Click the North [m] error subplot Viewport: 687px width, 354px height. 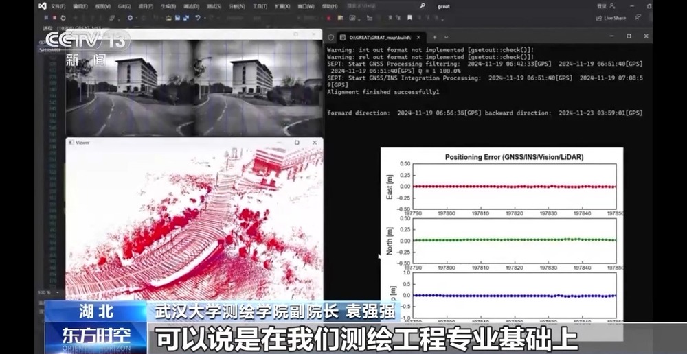click(515, 241)
